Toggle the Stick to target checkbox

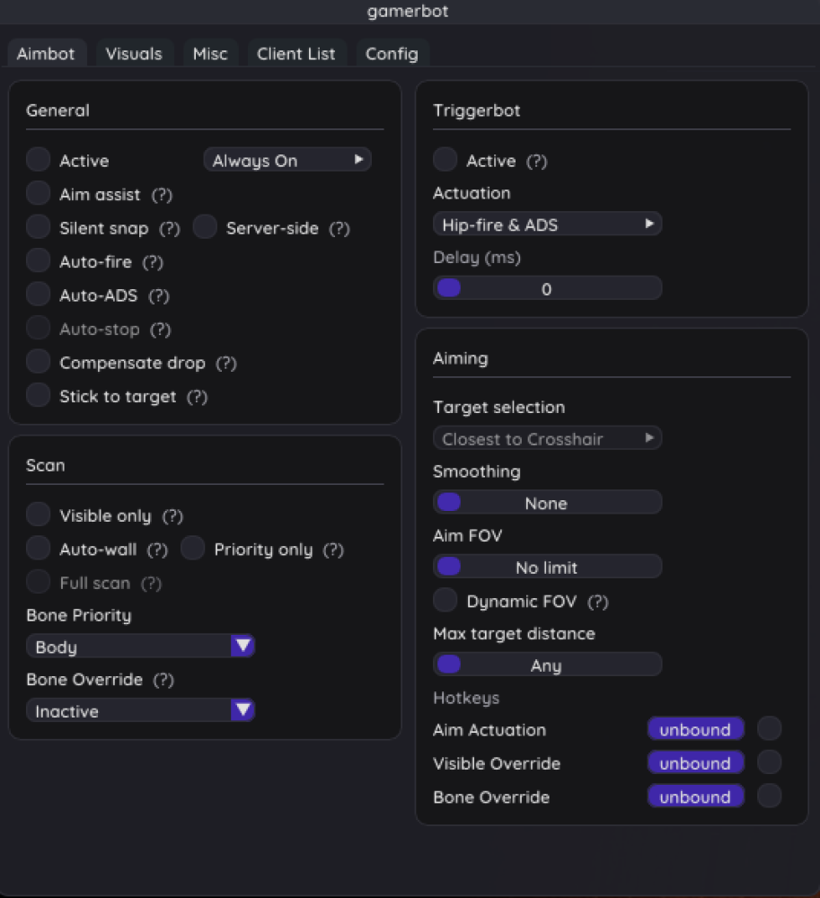(38, 396)
